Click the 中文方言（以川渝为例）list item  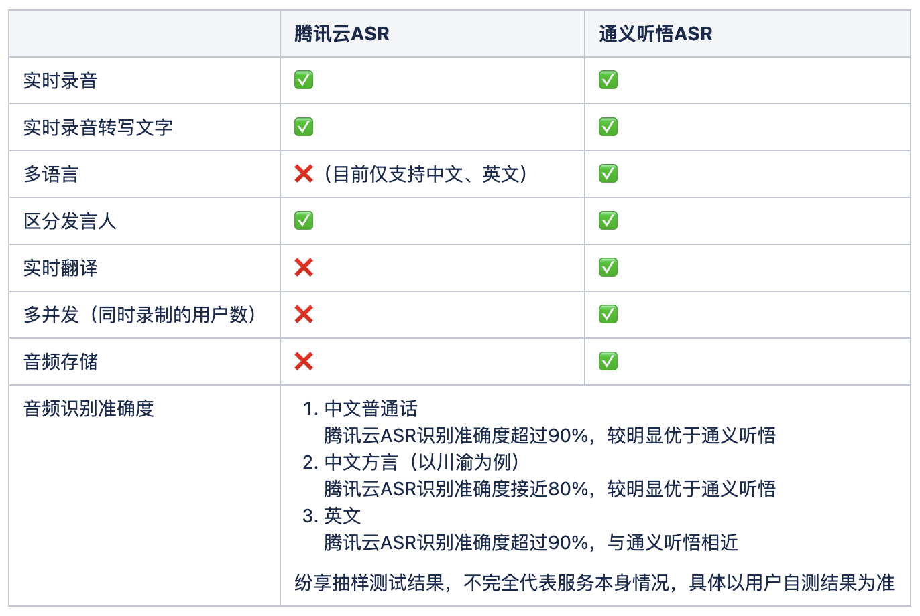[422, 462]
